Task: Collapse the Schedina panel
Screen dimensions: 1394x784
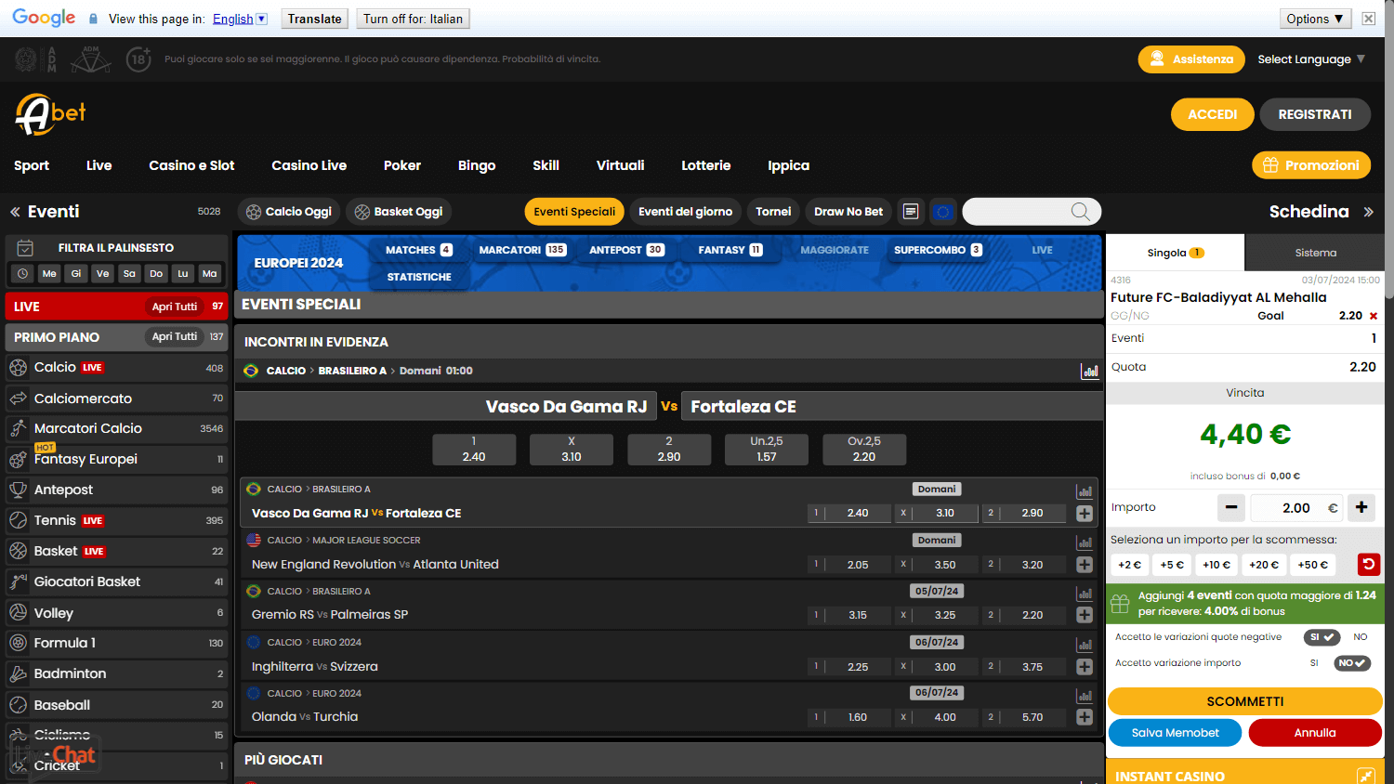Action: 1368,212
